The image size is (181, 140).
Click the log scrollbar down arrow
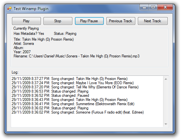166,124
